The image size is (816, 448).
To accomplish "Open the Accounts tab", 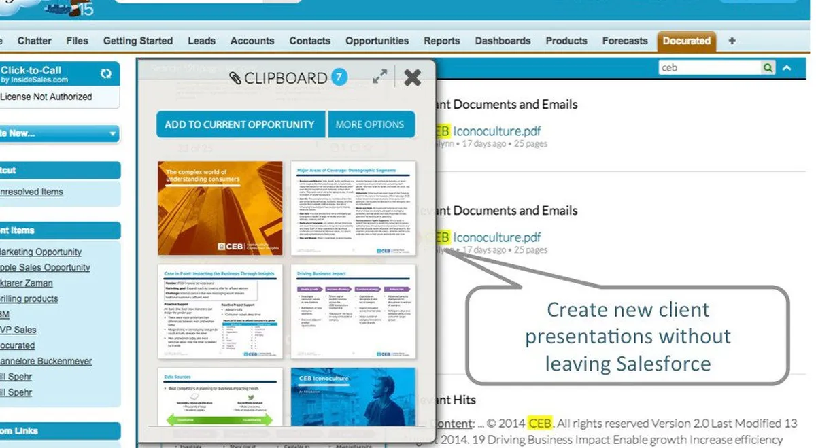I will 252,41.
